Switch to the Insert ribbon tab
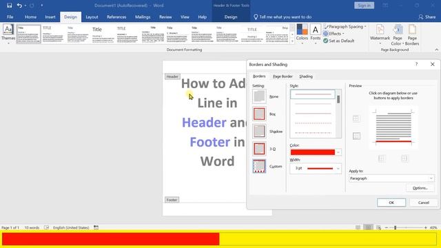This screenshot has width=441, height=248. click(x=50, y=17)
